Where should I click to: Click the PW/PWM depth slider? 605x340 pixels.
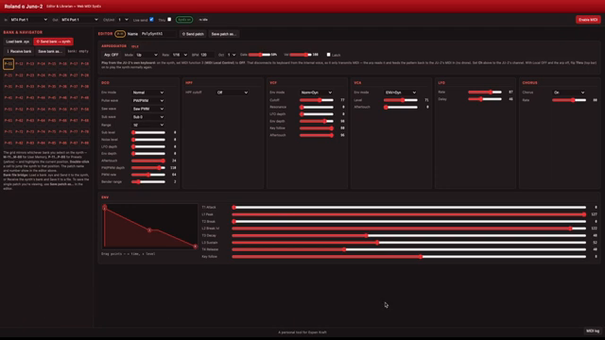[x=148, y=168]
